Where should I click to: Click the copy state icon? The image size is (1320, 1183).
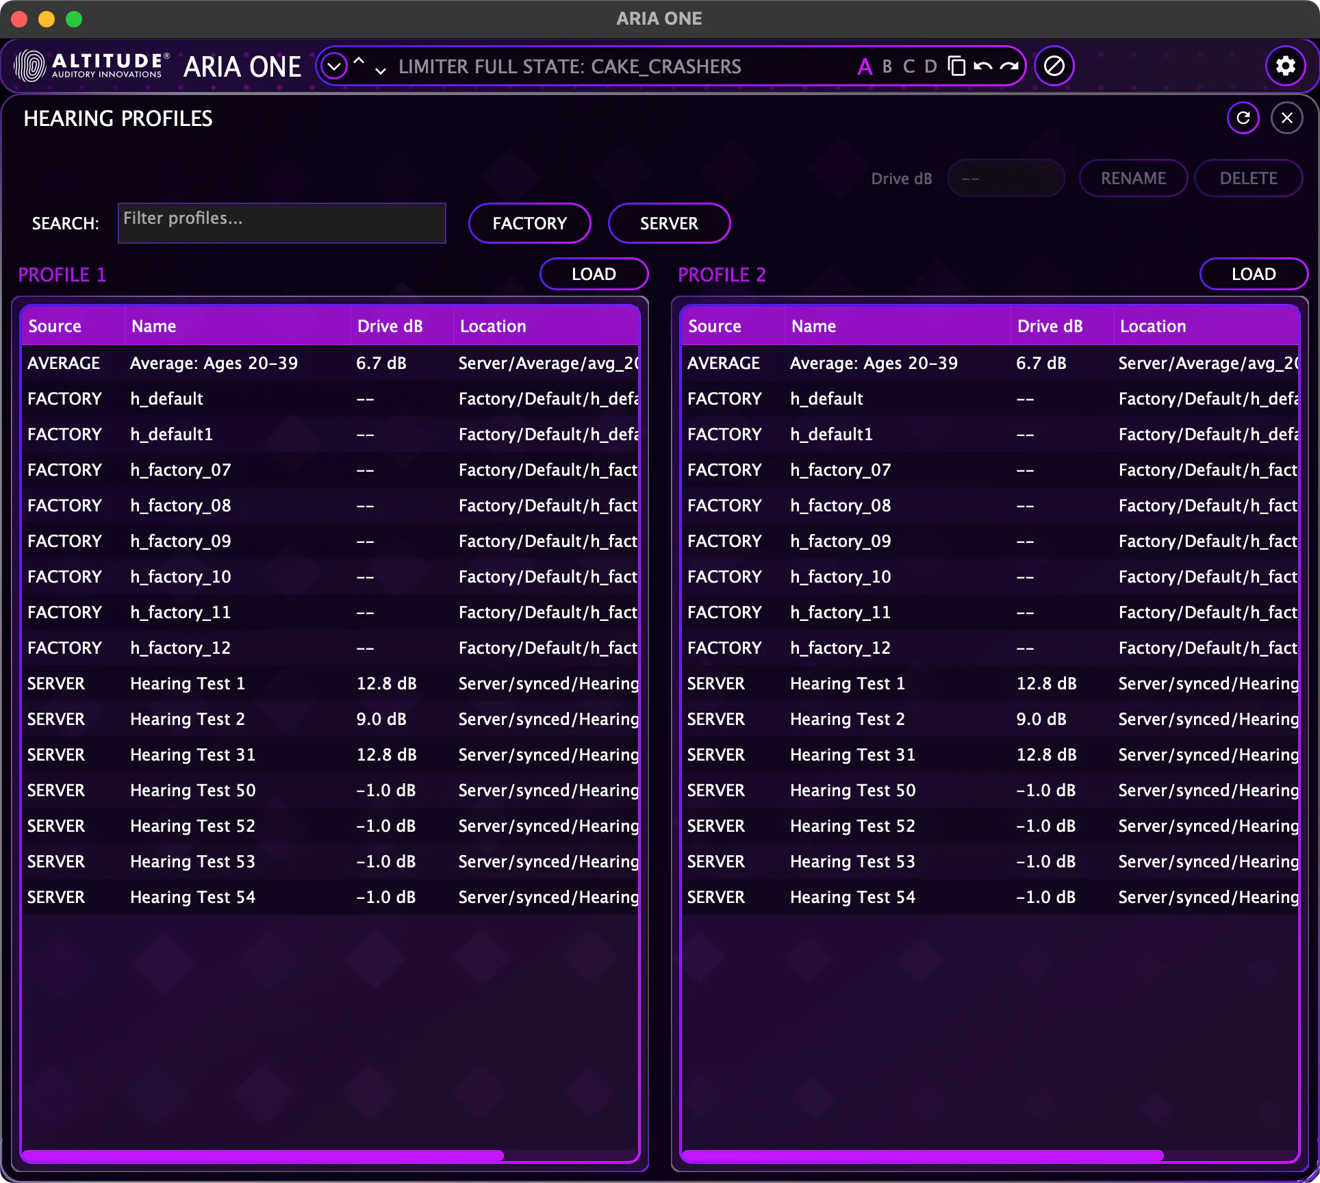point(956,66)
